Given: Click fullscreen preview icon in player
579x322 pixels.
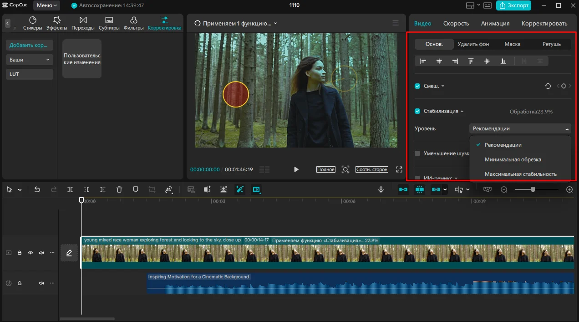Looking at the screenshot, I should click(399, 169).
